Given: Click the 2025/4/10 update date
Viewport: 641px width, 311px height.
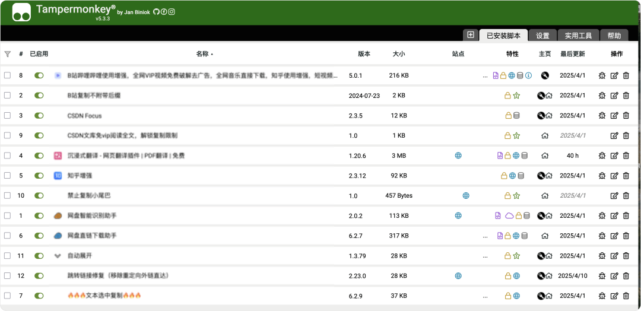Looking at the screenshot, I should 572,276.
